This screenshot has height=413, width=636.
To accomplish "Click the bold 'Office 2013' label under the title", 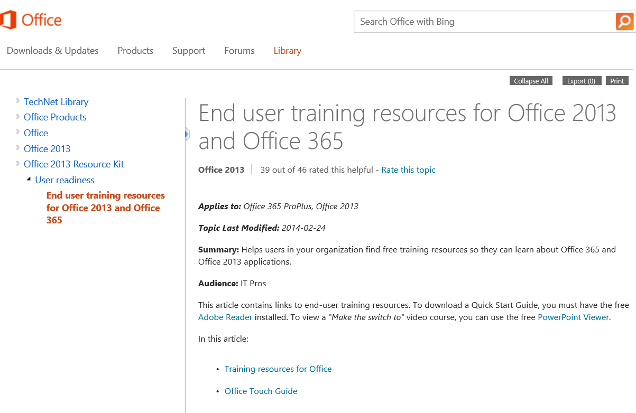I will (x=222, y=170).
